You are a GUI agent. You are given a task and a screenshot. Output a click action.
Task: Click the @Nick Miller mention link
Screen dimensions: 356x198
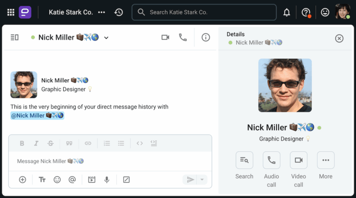(x=37, y=115)
